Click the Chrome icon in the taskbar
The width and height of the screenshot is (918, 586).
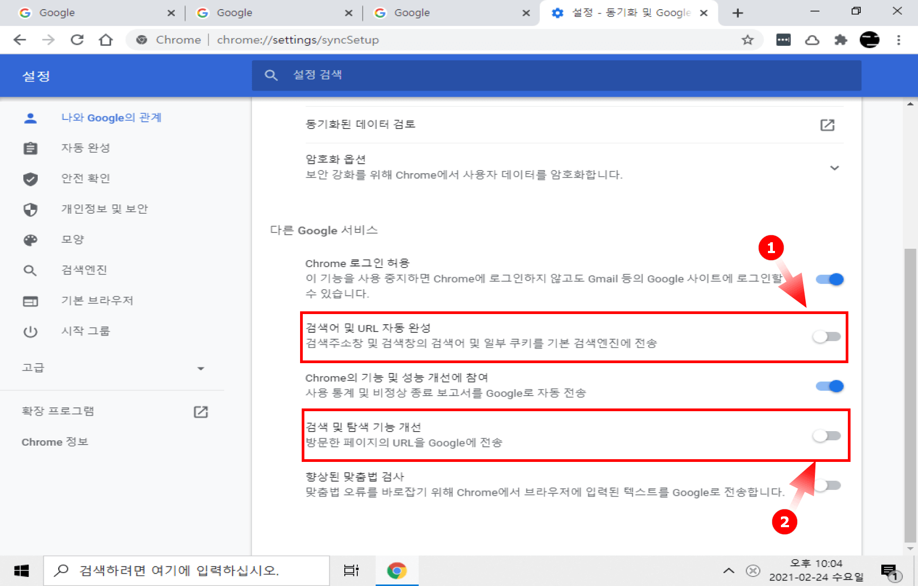tap(397, 571)
